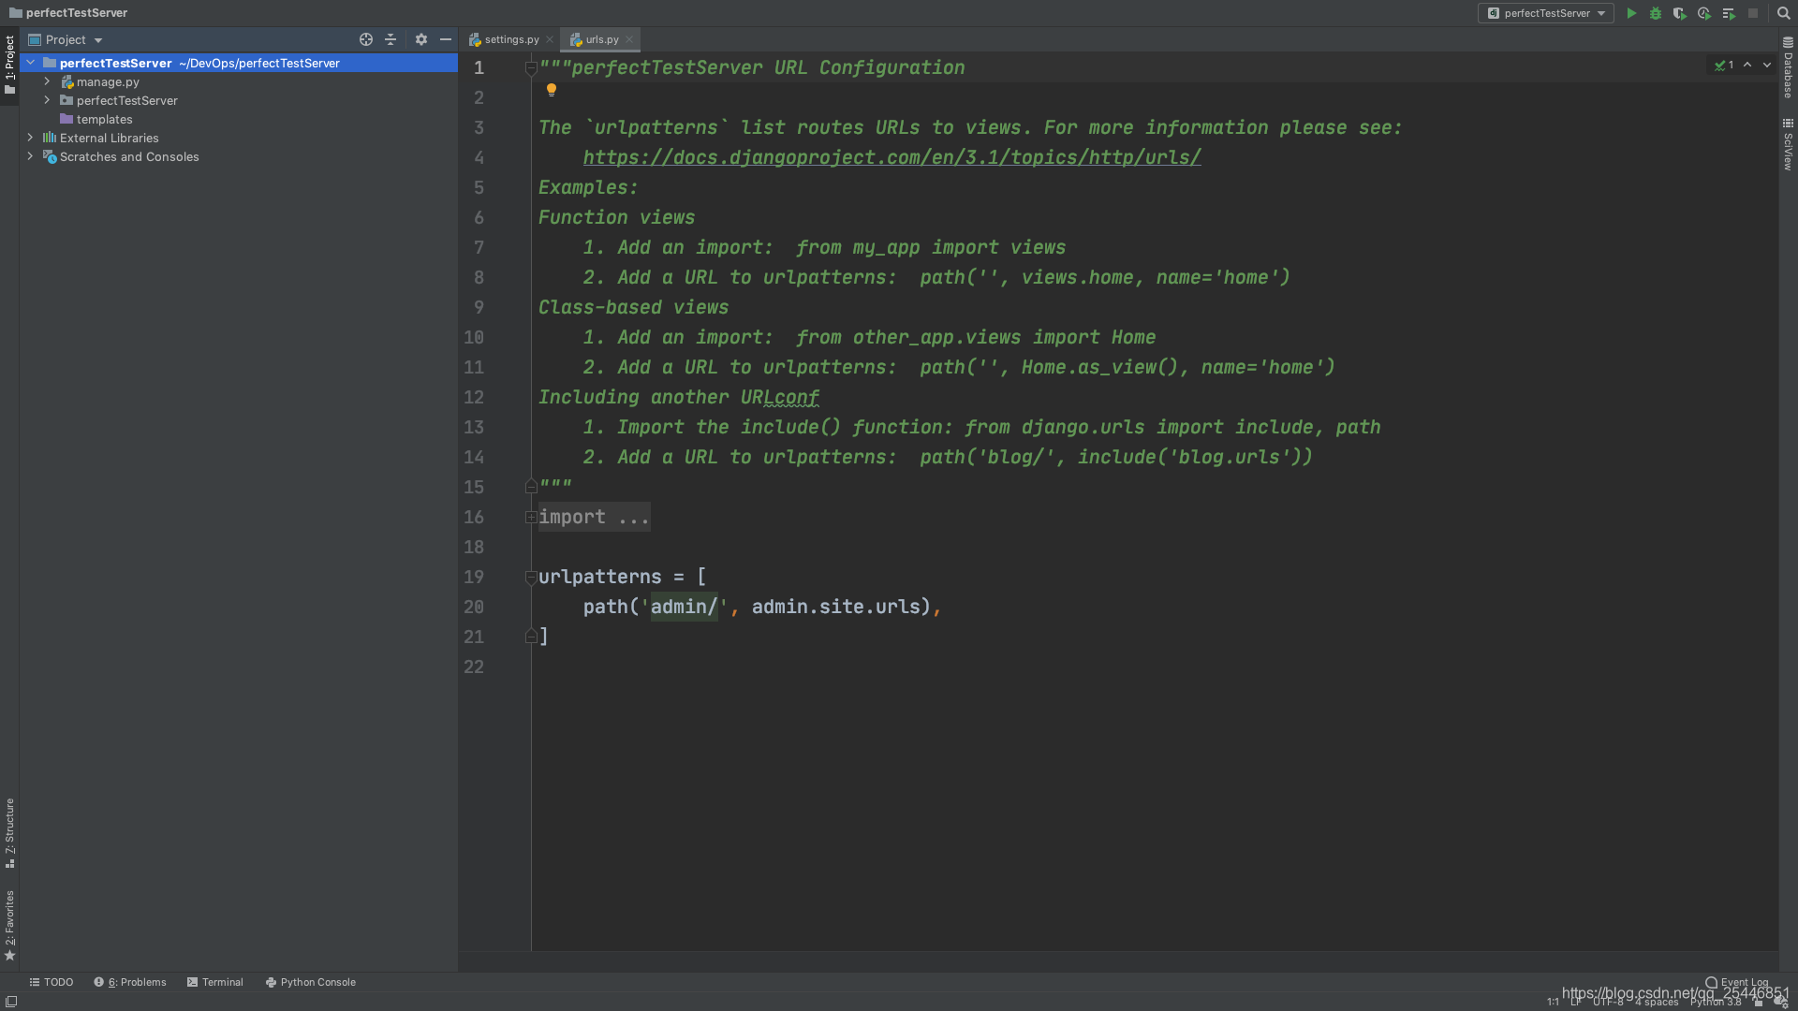The height and width of the screenshot is (1011, 1798).
Task: Expand External Libraries
Action: [x=30, y=138]
